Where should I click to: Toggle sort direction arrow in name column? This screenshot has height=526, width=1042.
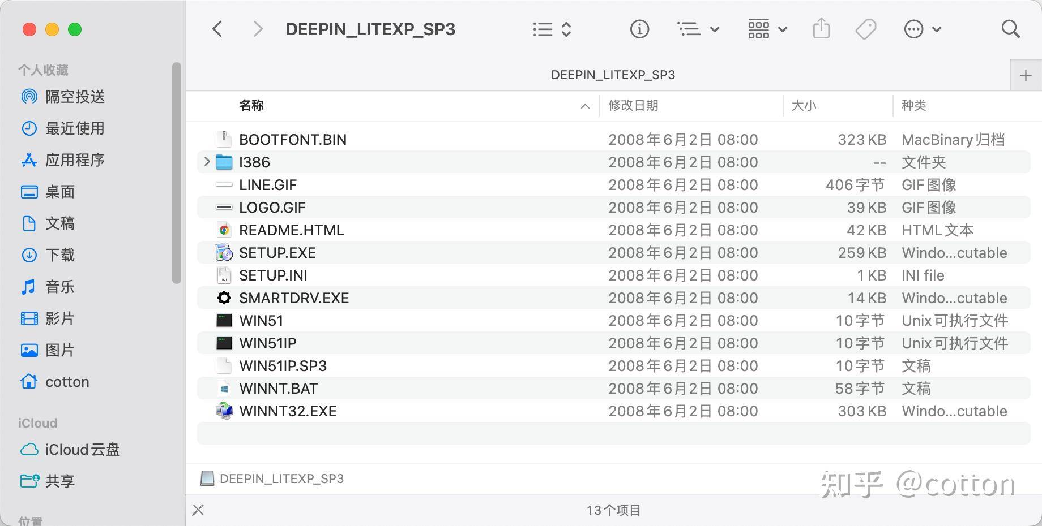point(585,106)
